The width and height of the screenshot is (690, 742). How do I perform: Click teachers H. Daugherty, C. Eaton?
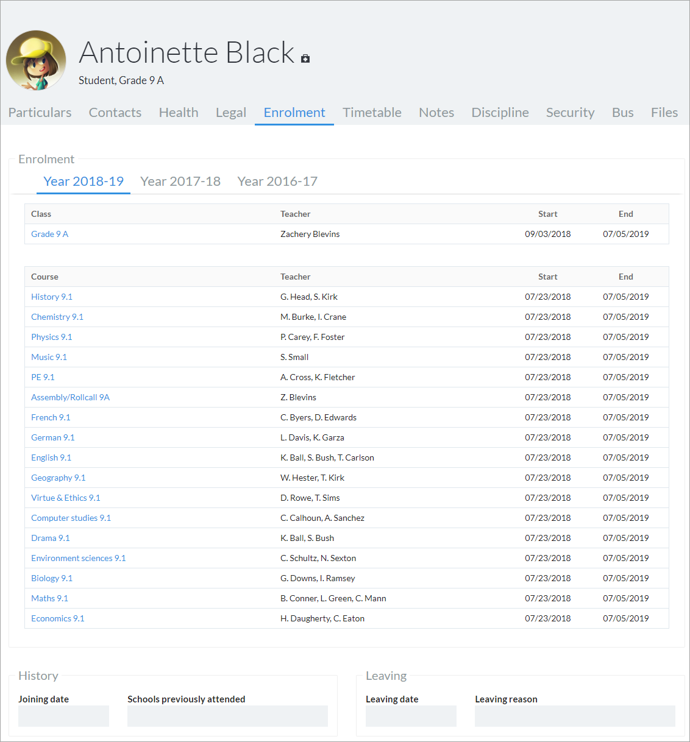322,618
